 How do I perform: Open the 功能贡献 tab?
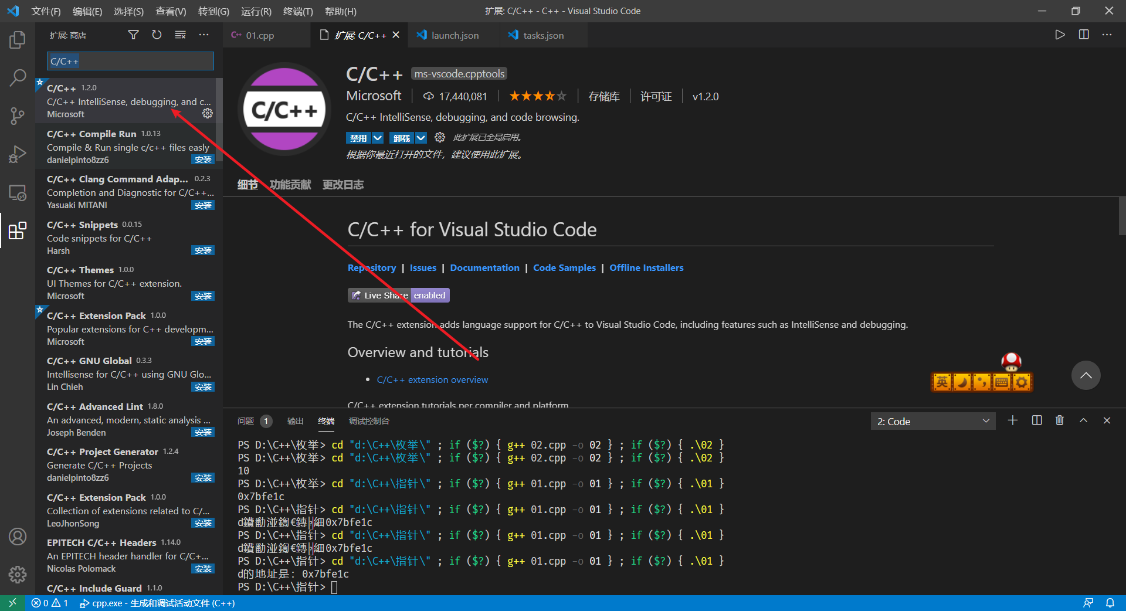(x=290, y=185)
